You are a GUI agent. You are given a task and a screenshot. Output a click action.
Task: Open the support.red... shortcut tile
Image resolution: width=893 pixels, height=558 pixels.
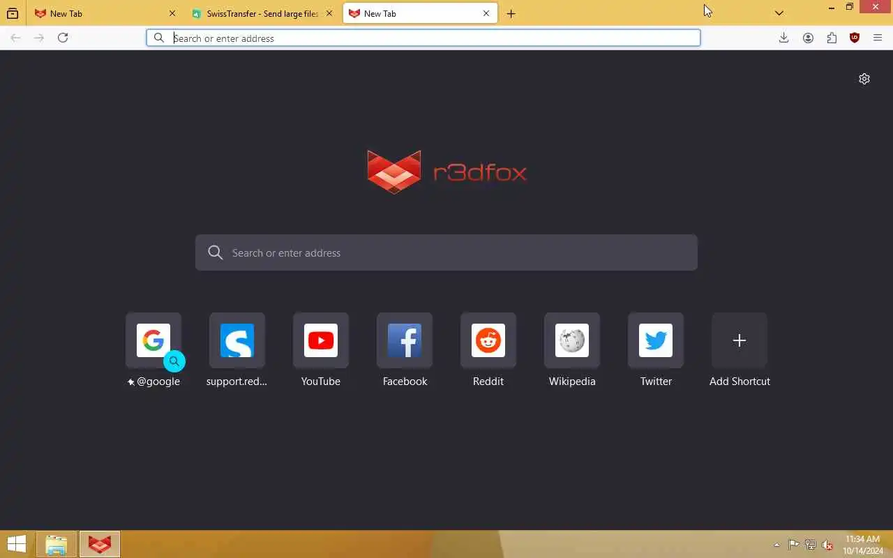(x=237, y=350)
